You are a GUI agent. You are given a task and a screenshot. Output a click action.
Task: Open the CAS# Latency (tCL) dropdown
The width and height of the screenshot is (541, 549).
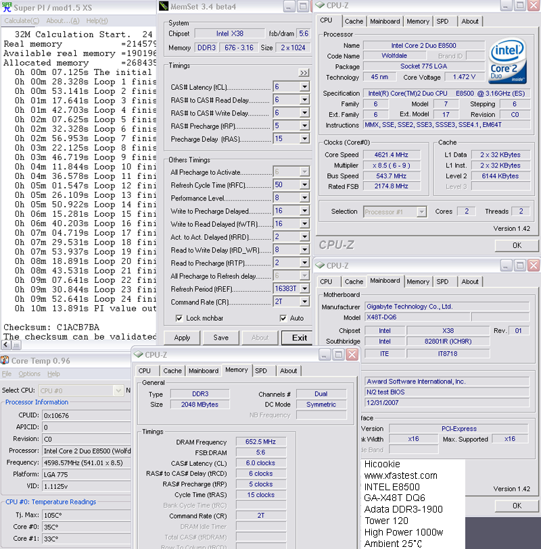click(x=304, y=86)
